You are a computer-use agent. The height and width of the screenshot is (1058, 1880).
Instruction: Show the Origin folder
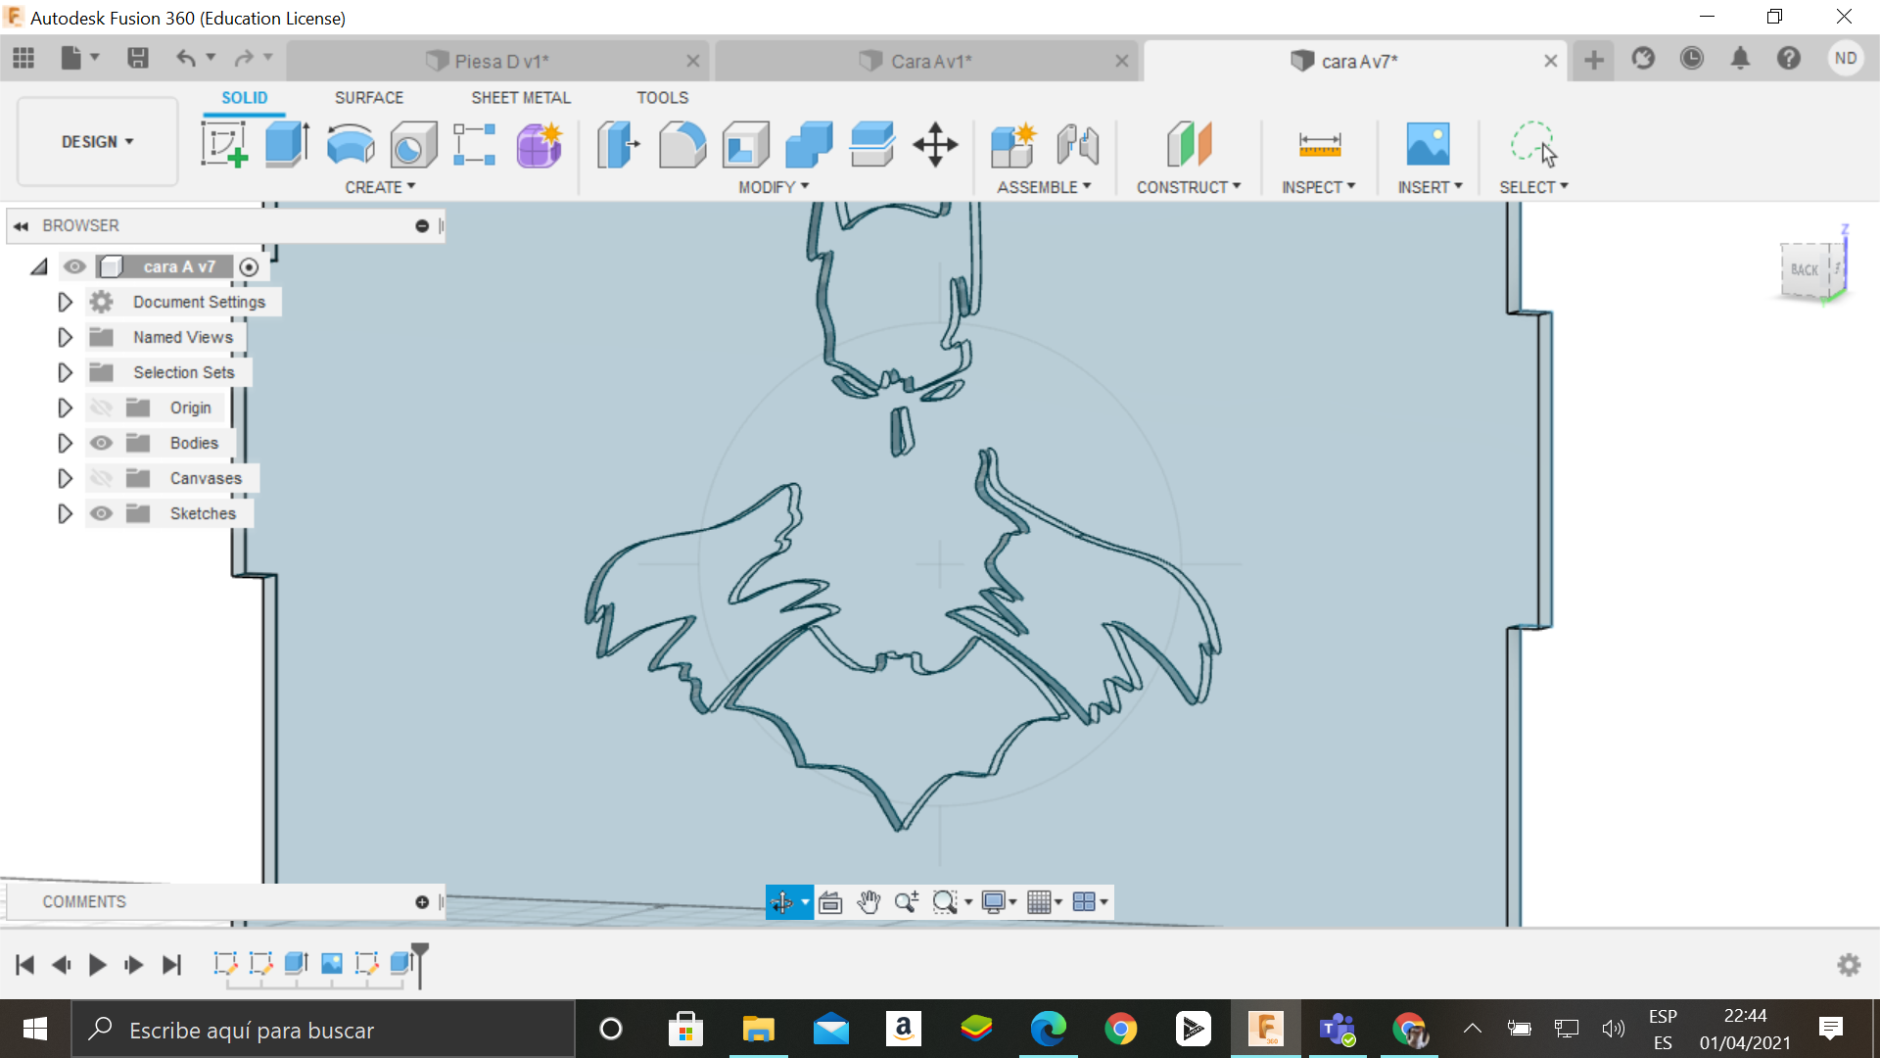pos(101,408)
